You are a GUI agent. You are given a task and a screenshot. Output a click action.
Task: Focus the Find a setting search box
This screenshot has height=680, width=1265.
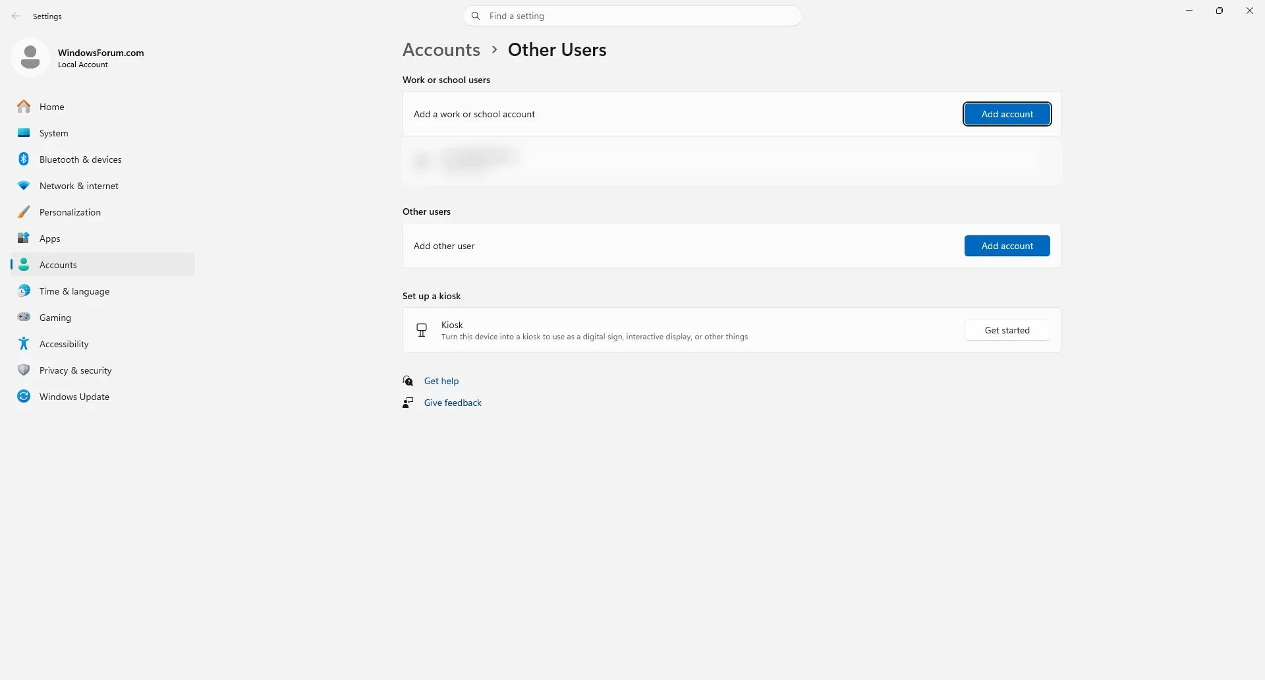click(x=632, y=16)
